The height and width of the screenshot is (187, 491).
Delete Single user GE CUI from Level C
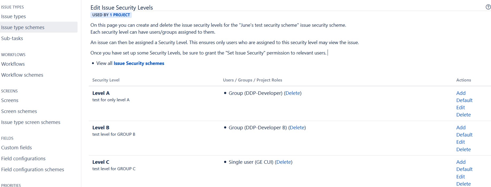(283, 162)
